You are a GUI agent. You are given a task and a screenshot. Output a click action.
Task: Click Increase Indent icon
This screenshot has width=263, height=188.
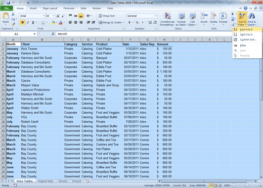coord(94,22)
